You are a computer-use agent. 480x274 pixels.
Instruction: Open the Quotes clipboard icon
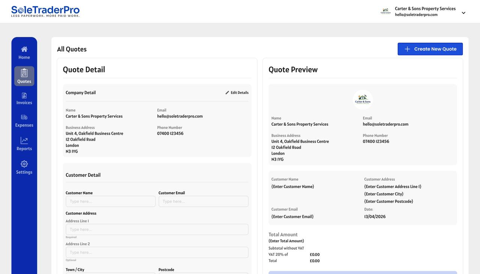point(24,73)
